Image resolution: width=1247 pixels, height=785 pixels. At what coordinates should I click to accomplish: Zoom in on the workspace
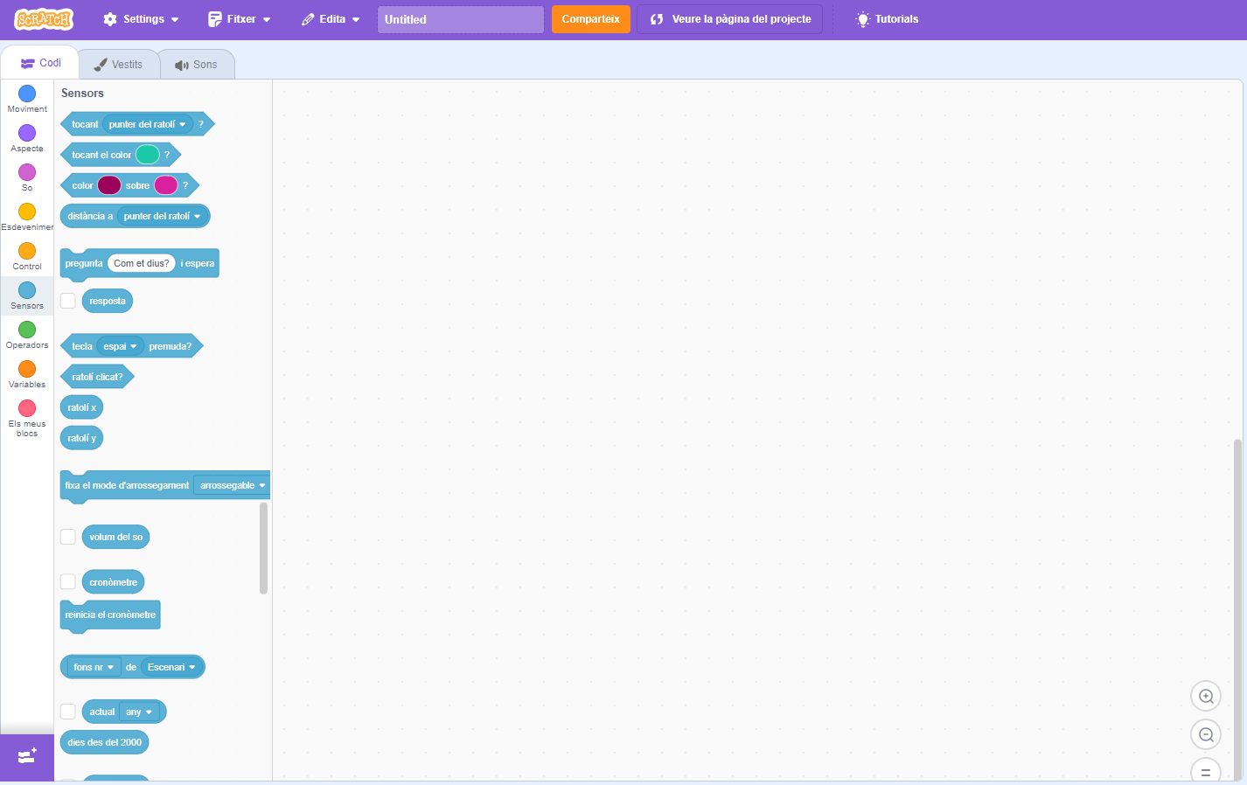(x=1206, y=697)
